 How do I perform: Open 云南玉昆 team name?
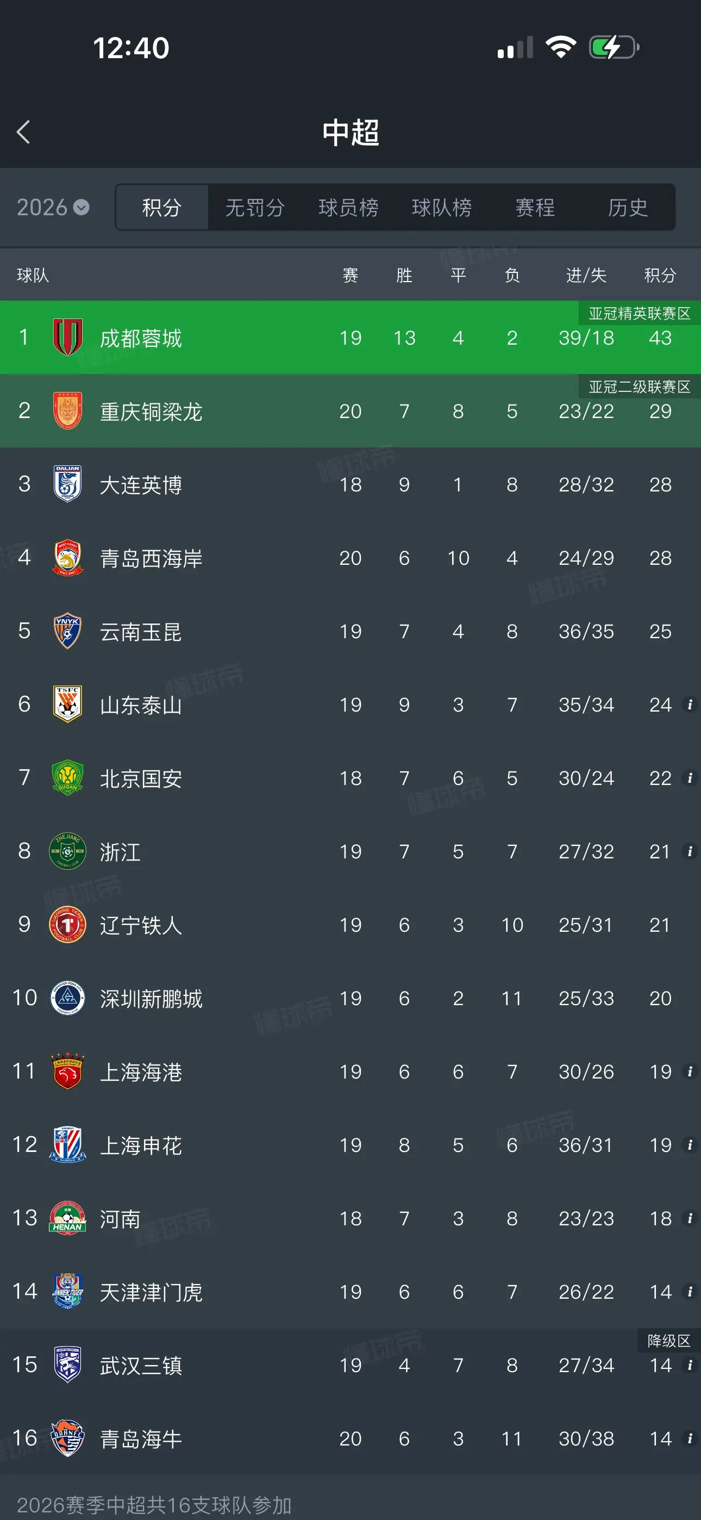coord(140,631)
